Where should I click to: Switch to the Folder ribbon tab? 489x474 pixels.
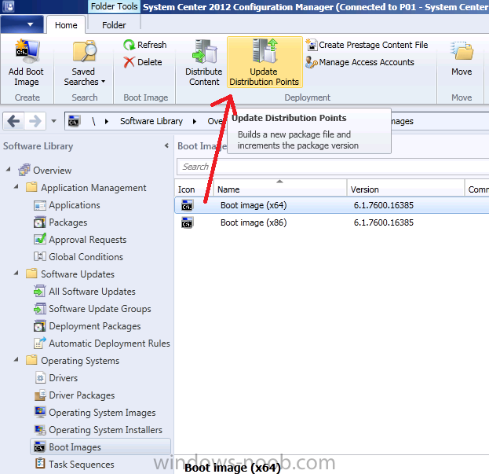114,25
